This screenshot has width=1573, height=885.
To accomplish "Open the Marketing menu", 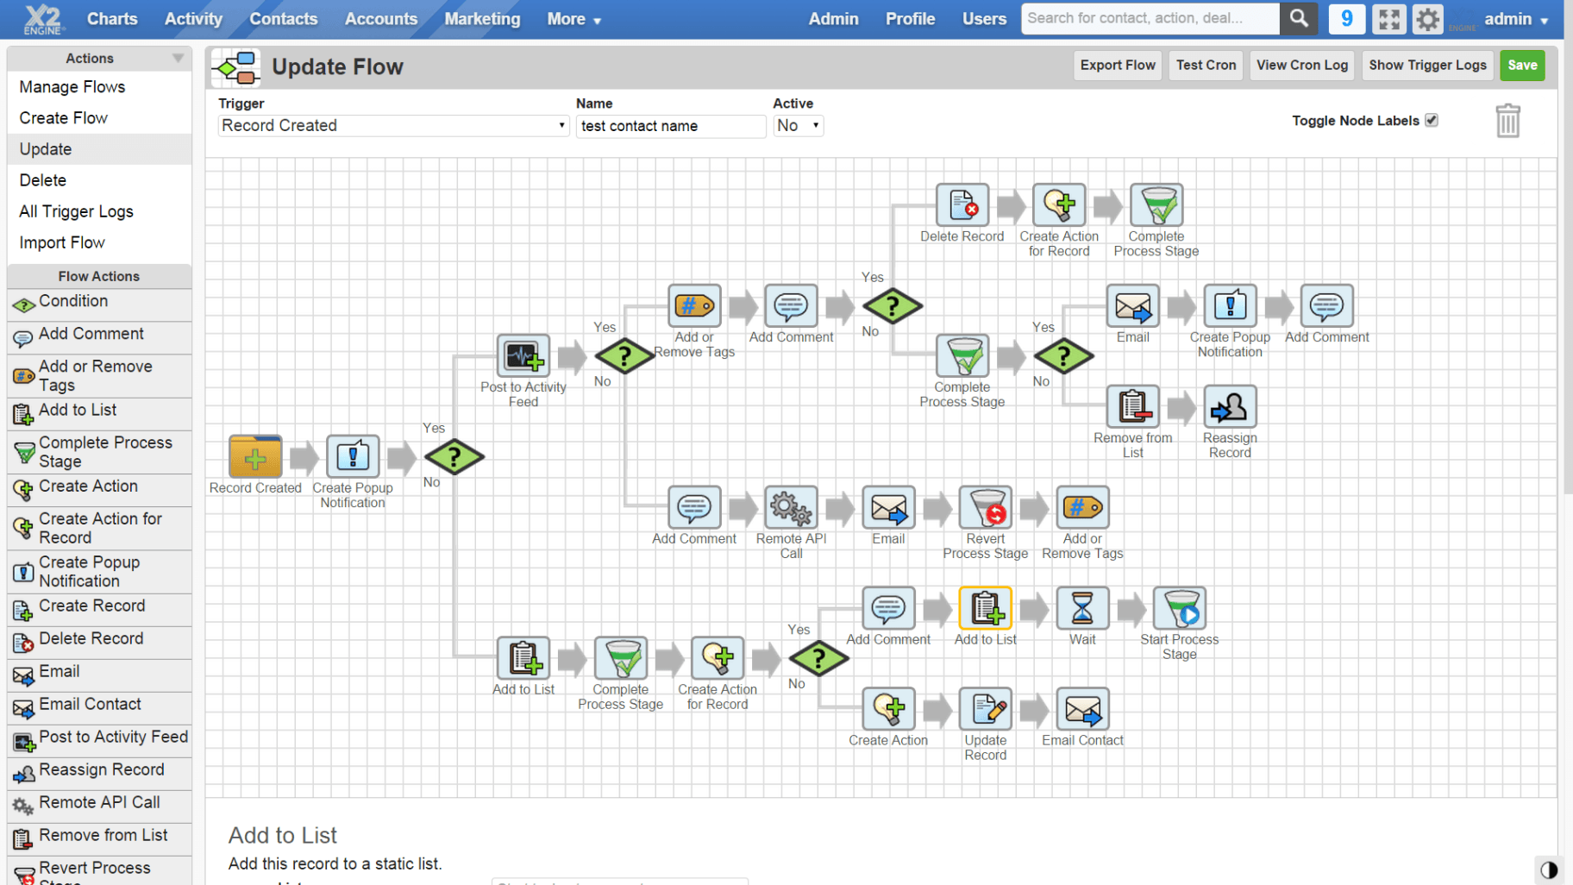I will (482, 19).
